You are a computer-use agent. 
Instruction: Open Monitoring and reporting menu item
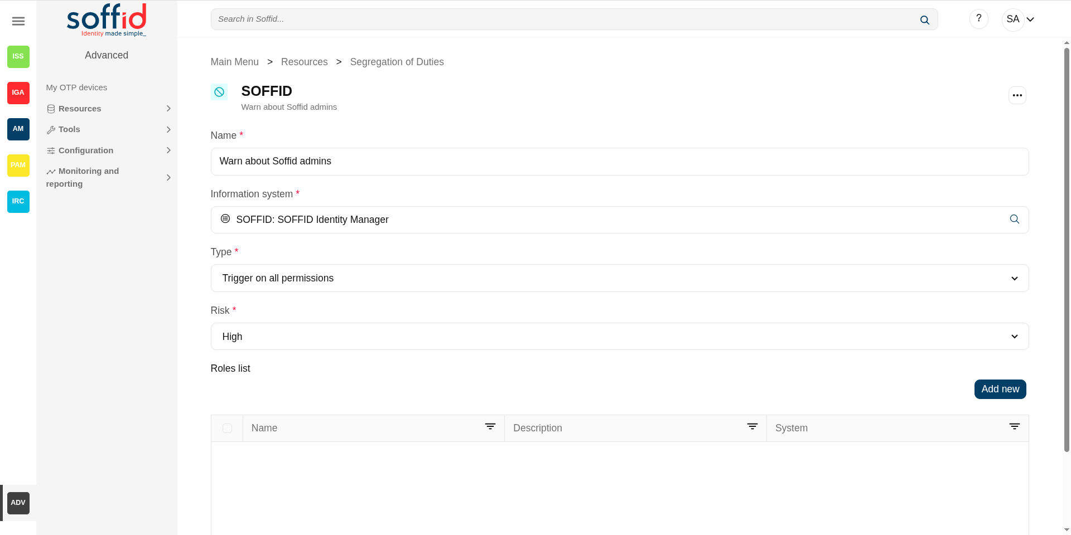coord(83,177)
